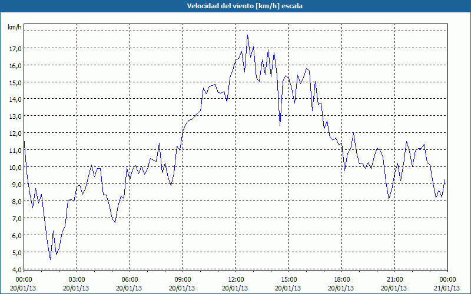Click the 7,0 y-axis label

pyautogui.click(x=16, y=218)
